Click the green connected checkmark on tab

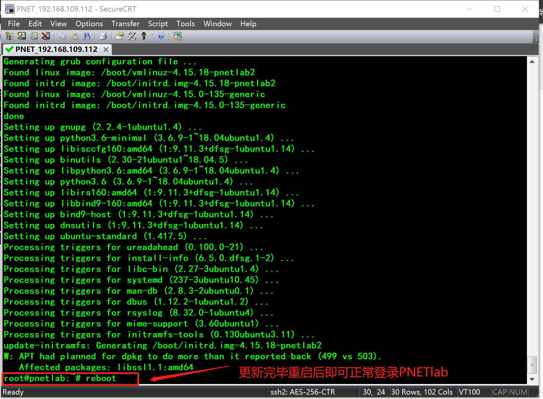pos(10,49)
